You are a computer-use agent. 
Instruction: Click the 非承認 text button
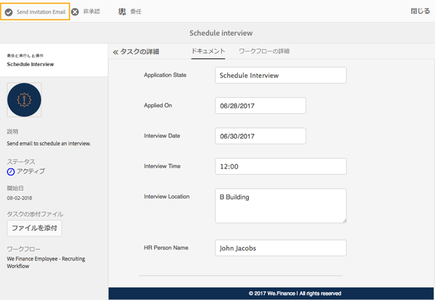pyautogui.click(x=92, y=12)
